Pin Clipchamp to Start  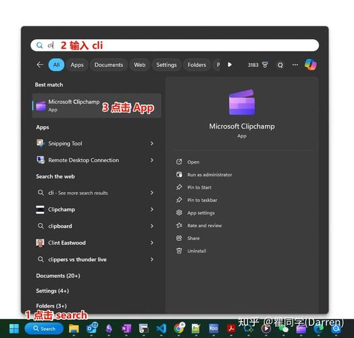point(194,187)
